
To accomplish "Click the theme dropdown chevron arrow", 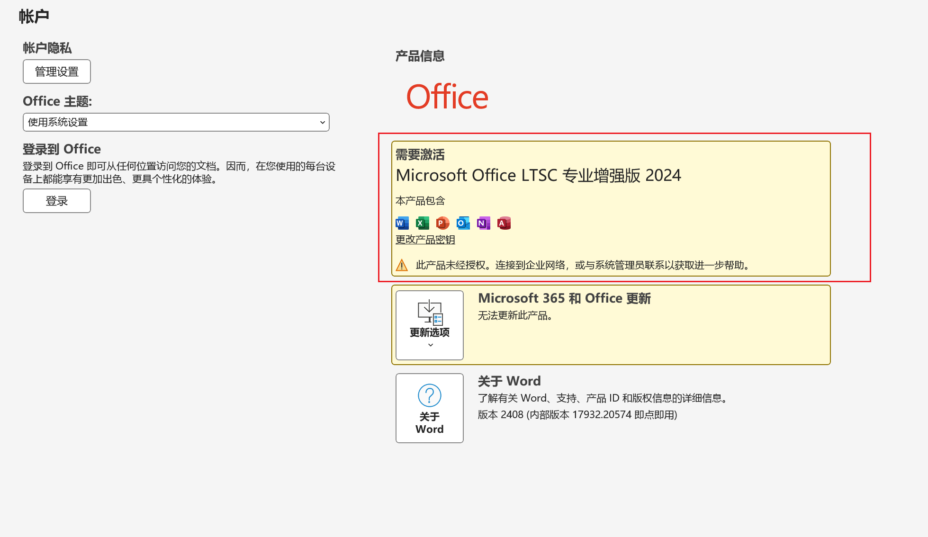I will click(x=322, y=122).
